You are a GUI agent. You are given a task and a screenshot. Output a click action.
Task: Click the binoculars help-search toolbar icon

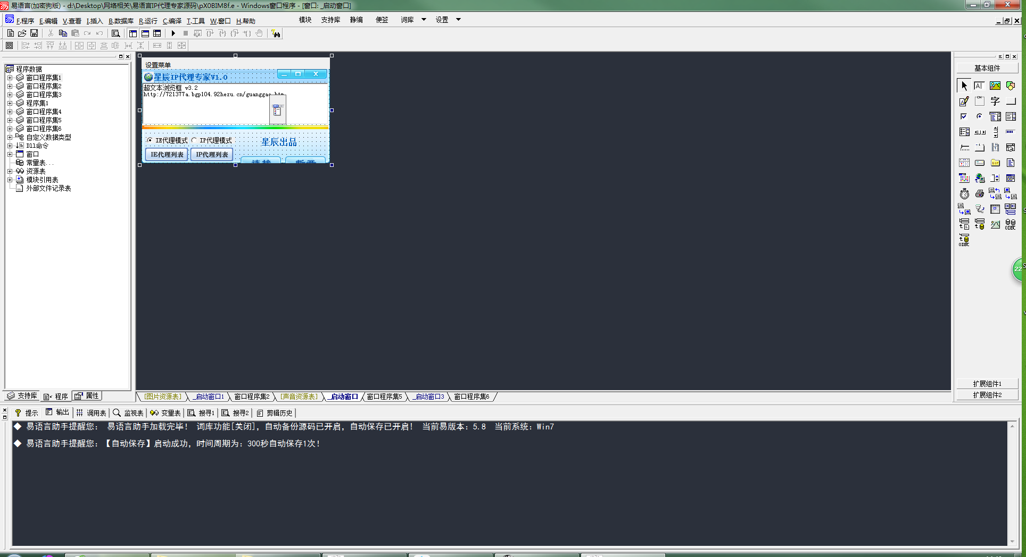[x=276, y=33]
